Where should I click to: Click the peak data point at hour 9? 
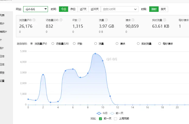95,54
